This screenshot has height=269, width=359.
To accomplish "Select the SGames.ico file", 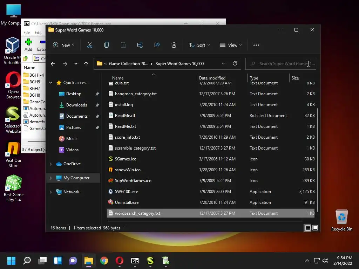I will [x=126, y=159].
